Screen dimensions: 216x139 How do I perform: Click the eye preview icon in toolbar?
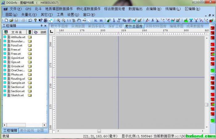click(x=45, y=20)
